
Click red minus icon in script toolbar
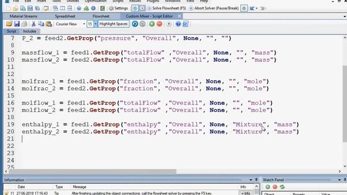[159, 24]
